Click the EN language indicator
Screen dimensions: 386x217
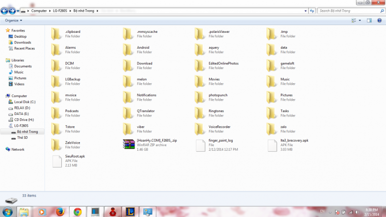(322, 211)
